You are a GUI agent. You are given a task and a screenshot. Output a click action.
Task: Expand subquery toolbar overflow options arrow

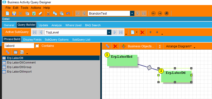(x=162, y=34)
